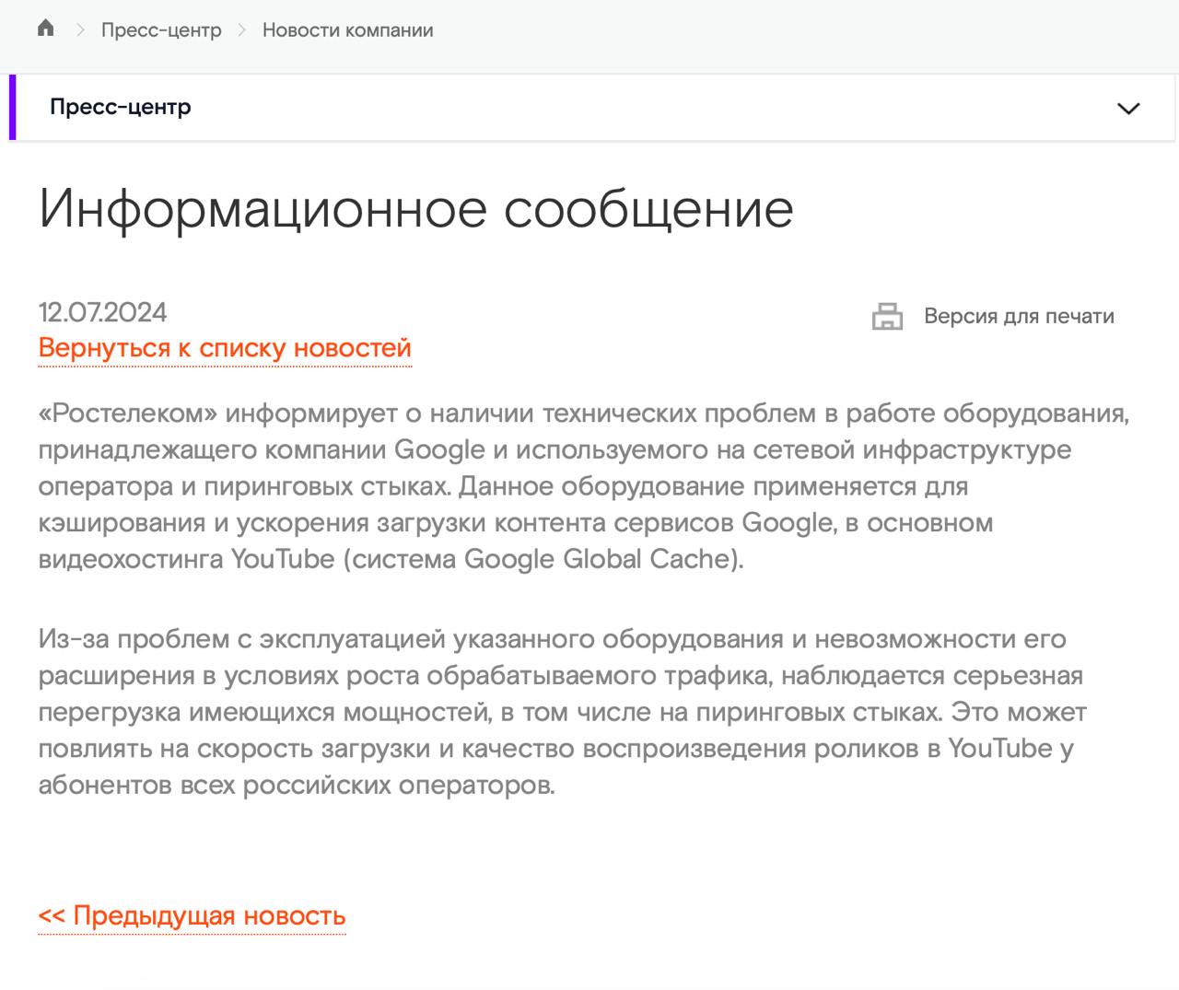Click the paragraph starting with Из-за проблем
Image resolution: width=1179 pixels, height=990 pixels.
tap(563, 712)
